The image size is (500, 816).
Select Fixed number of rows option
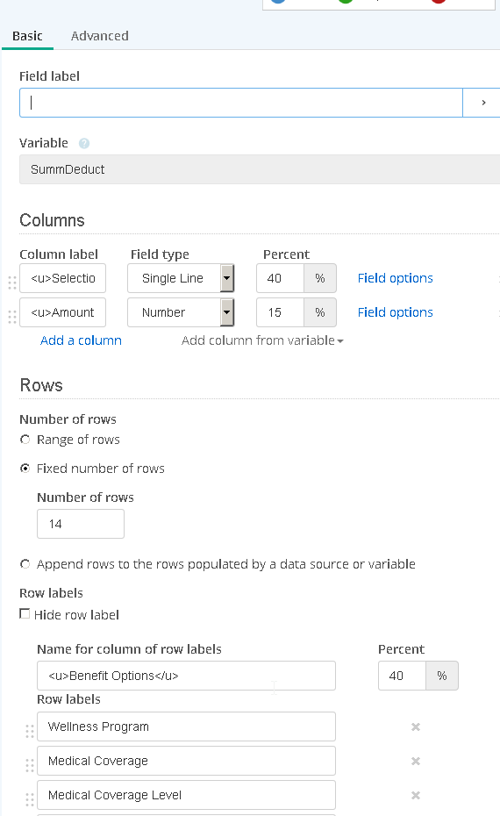[x=25, y=469]
